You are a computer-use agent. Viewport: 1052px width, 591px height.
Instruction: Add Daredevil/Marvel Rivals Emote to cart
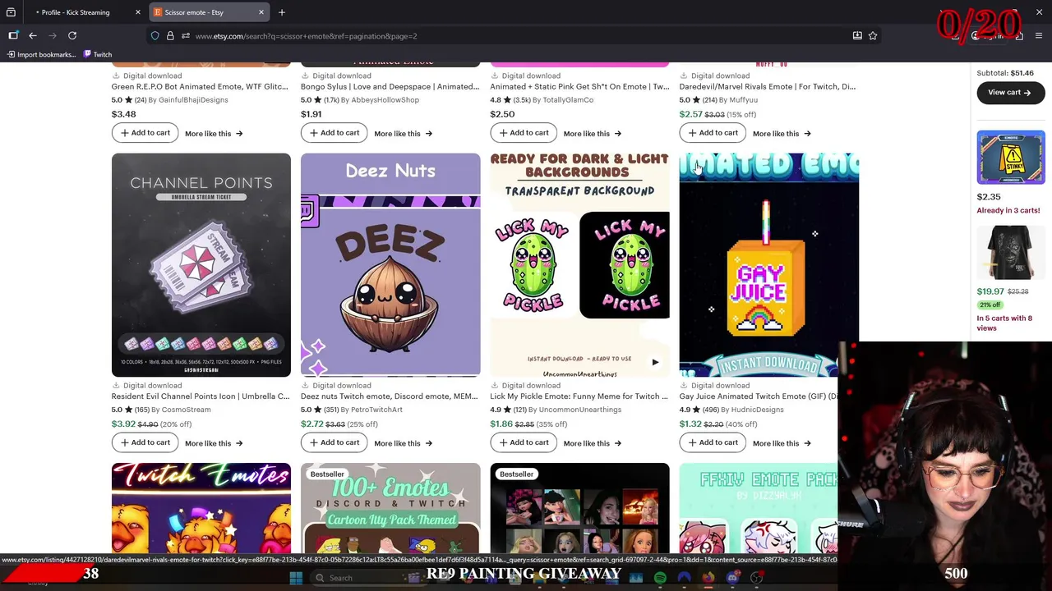point(713,133)
